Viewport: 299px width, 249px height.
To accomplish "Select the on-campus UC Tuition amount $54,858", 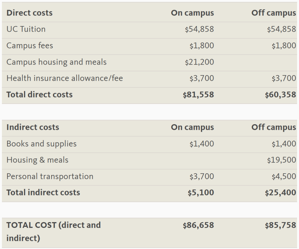I will pyautogui.click(x=199, y=29).
